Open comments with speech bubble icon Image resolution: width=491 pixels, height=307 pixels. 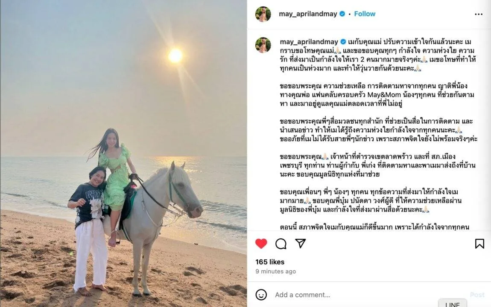(281, 243)
